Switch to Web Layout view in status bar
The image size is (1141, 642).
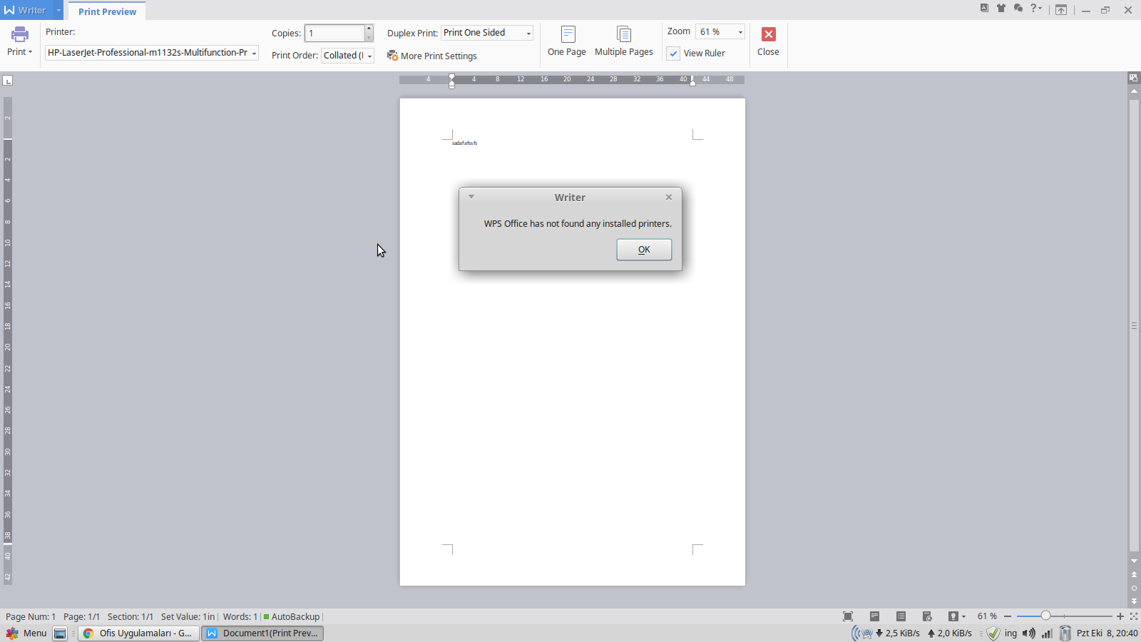[x=927, y=616]
